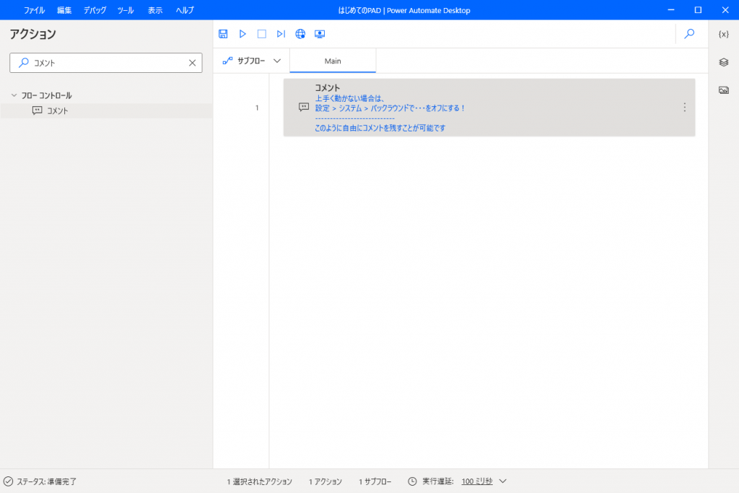Open more options for the コメント action
This screenshot has width=739, height=493.
coord(684,108)
